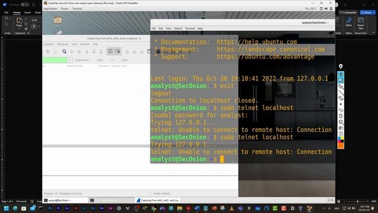The width and height of the screenshot is (378, 213).
Task: Click the eye icon in annotation toolbar
Action: [x=341, y=74]
